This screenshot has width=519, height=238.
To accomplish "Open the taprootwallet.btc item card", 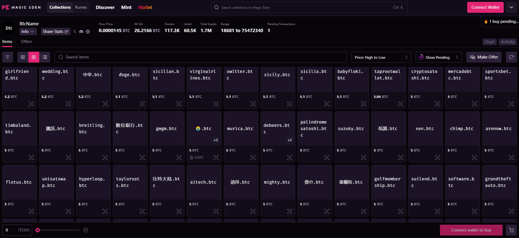I will pos(389,88).
